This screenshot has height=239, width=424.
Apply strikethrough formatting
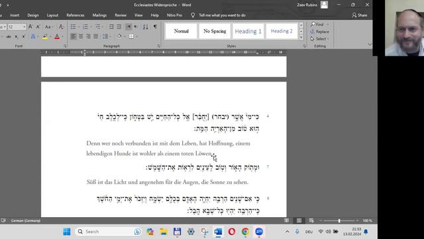pyautogui.click(x=9, y=37)
